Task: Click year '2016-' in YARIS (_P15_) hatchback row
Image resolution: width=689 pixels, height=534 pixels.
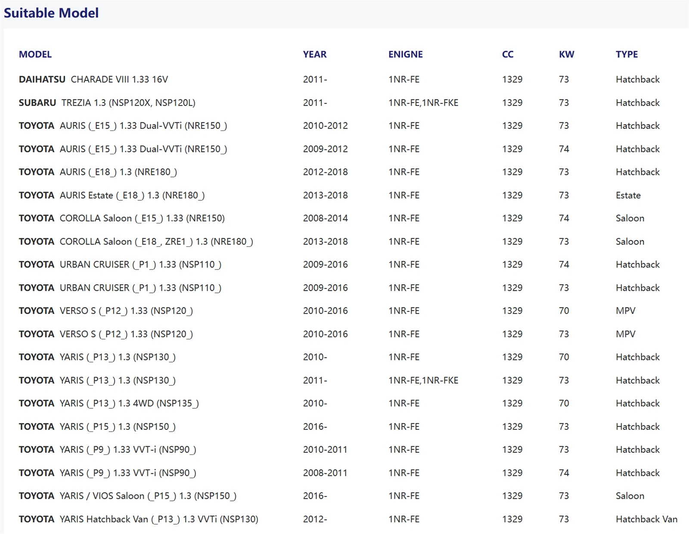Action: coord(315,427)
